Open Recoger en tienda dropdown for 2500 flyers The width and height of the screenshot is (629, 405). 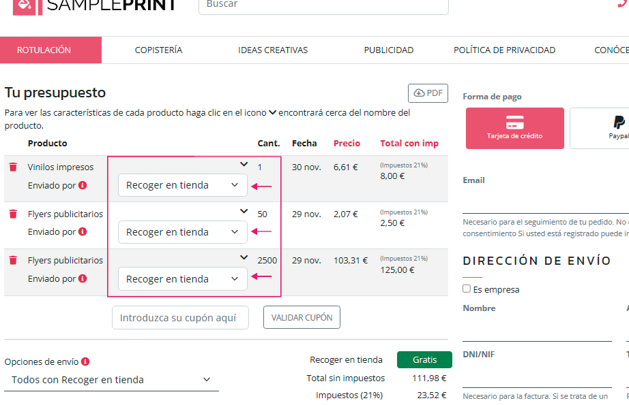tap(182, 279)
